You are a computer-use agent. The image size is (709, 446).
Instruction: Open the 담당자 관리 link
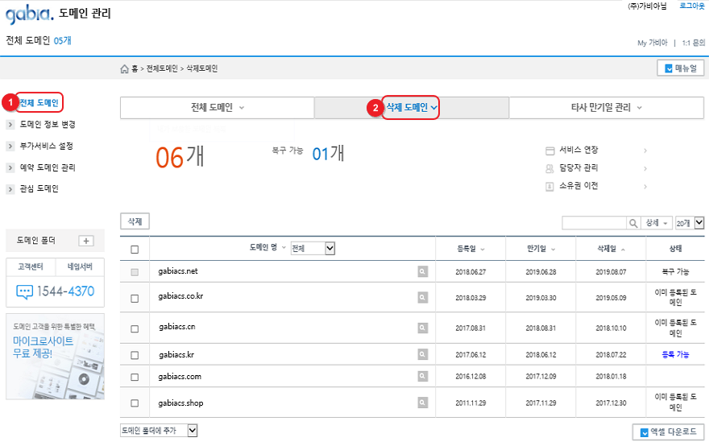pos(578,168)
